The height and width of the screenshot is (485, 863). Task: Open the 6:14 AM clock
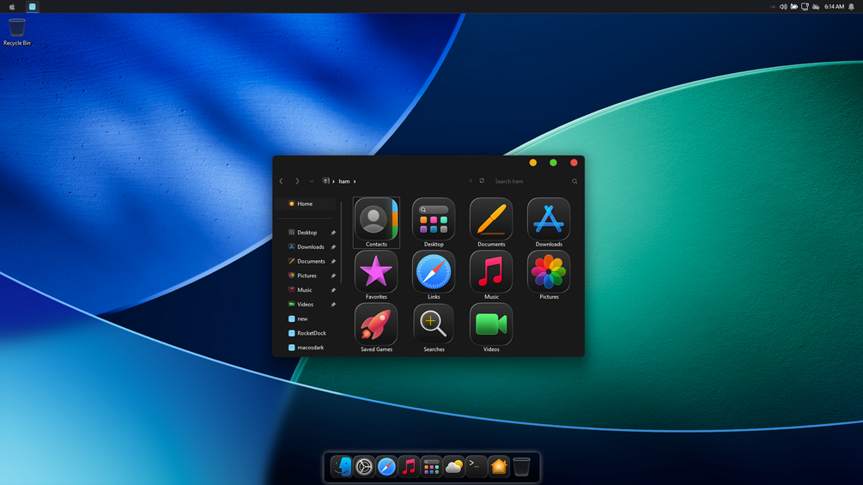(x=834, y=7)
